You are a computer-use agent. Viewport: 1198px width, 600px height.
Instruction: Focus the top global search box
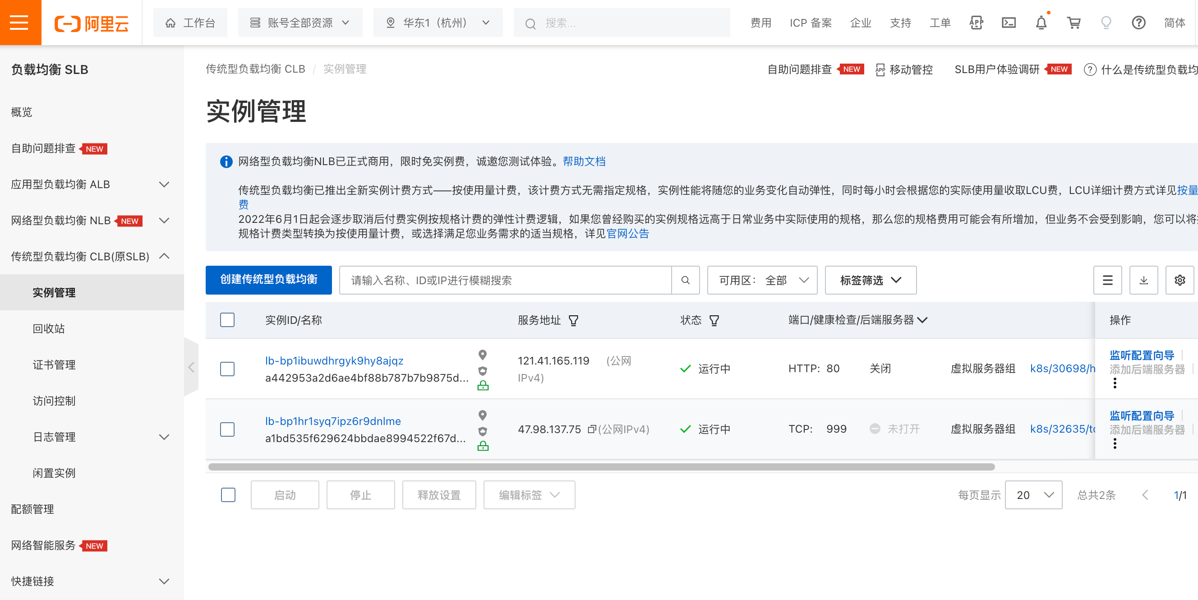click(622, 22)
